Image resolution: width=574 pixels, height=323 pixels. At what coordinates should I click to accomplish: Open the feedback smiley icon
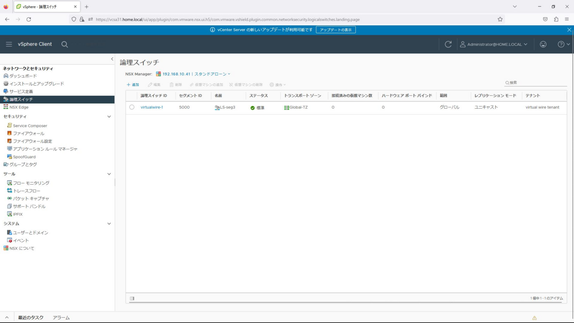(543, 44)
